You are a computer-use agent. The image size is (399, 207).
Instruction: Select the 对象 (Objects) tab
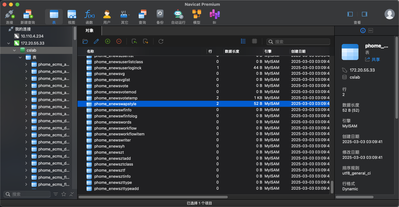[x=89, y=30]
